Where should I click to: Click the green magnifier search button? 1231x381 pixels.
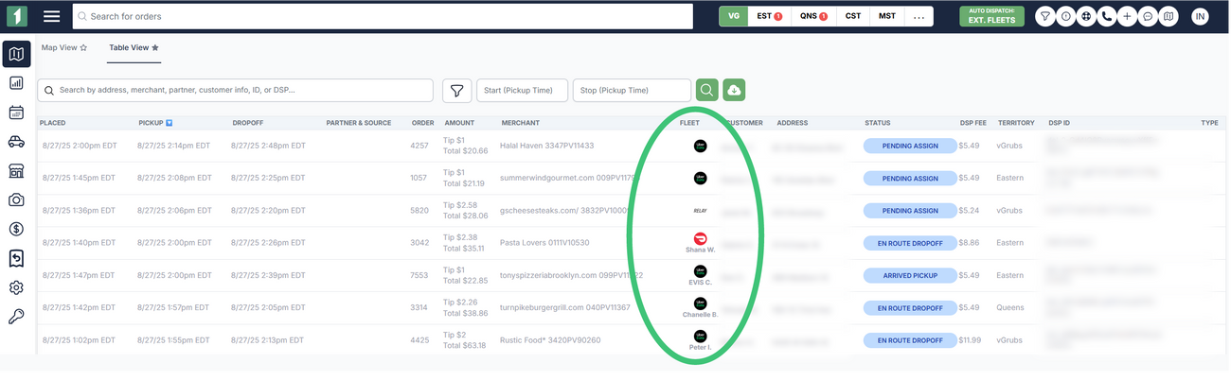(x=706, y=91)
